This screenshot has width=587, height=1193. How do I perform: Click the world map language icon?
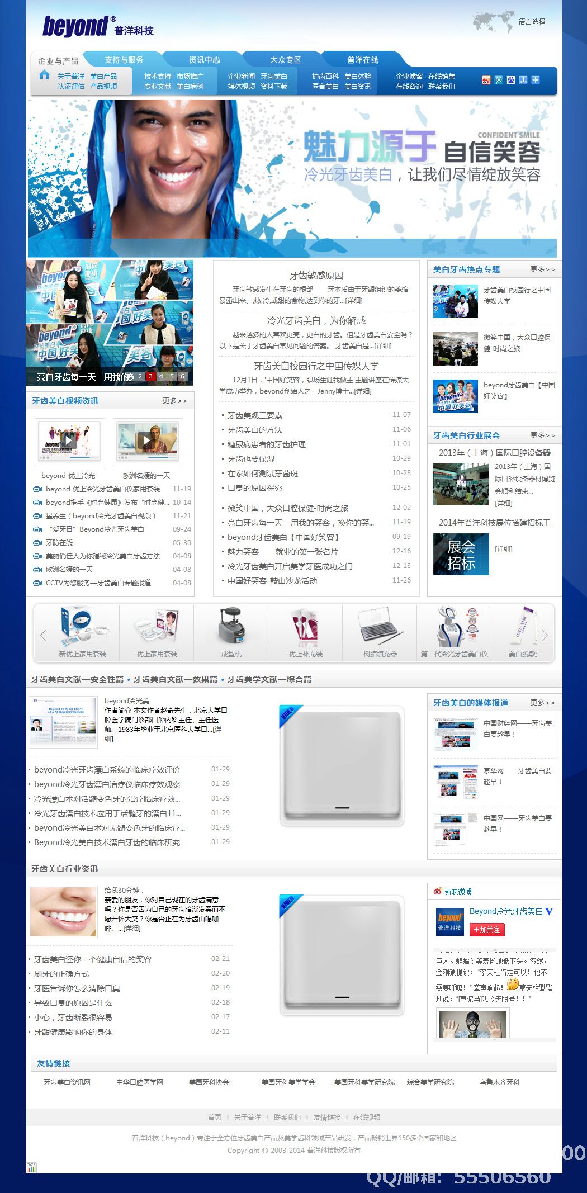click(493, 22)
